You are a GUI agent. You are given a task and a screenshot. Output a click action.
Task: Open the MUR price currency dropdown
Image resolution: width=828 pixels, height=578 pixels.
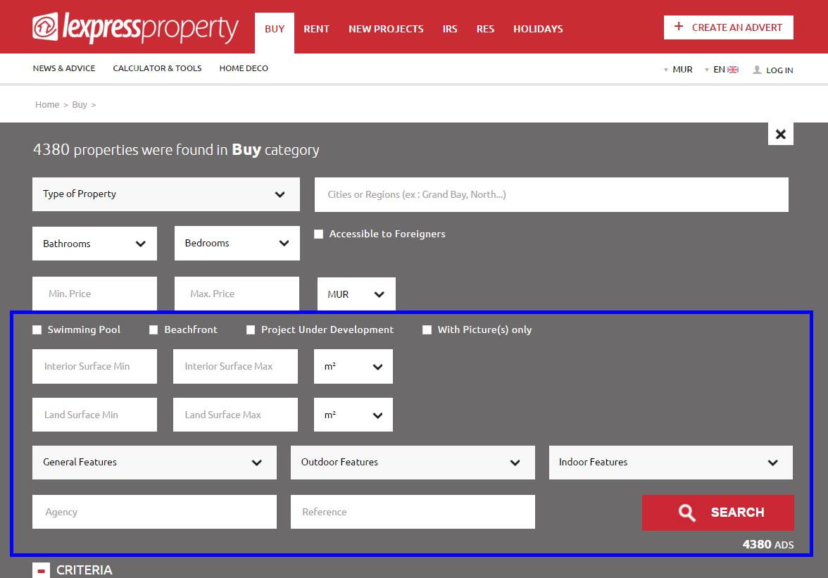(356, 294)
